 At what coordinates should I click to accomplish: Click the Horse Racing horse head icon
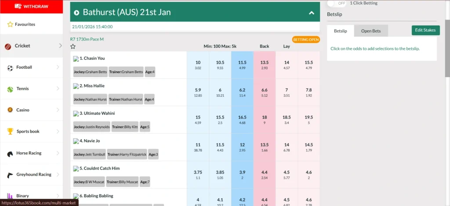10,154
